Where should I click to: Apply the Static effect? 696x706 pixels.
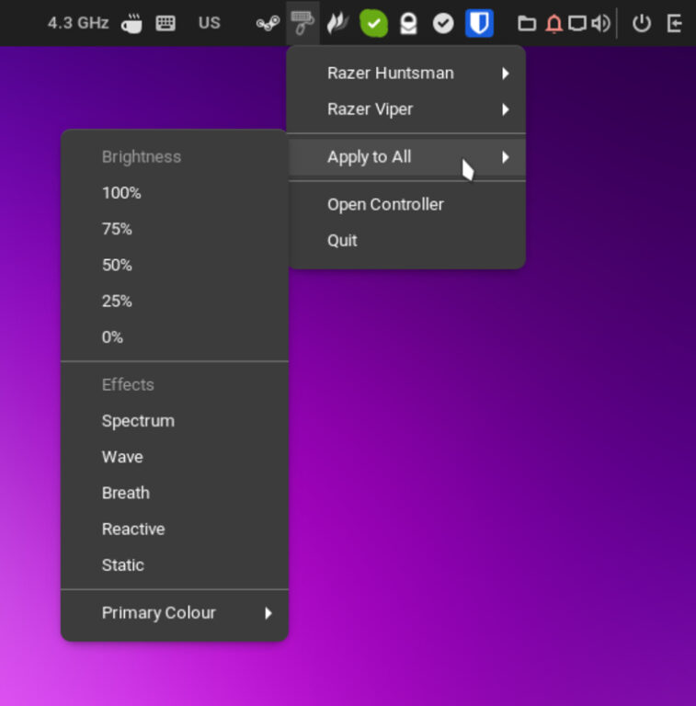175,564
